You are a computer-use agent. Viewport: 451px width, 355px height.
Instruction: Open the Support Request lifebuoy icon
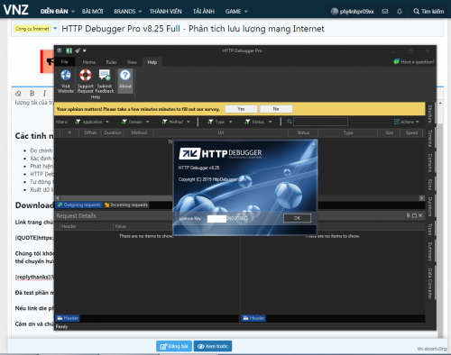pos(86,75)
